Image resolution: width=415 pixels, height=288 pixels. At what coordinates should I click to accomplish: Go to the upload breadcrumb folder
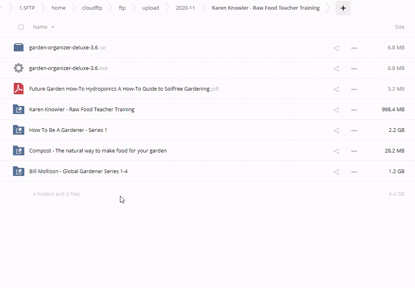point(150,8)
